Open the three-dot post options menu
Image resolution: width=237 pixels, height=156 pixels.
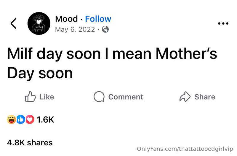coord(223,24)
